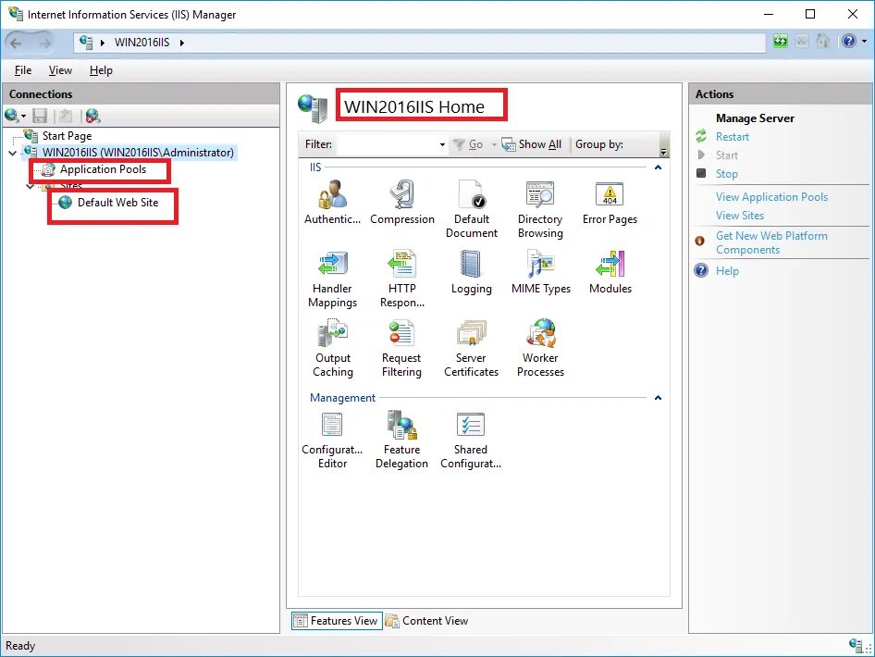Click the Help link in the Actions pane
The height and width of the screenshot is (657, 875).
tap(727, 271)
